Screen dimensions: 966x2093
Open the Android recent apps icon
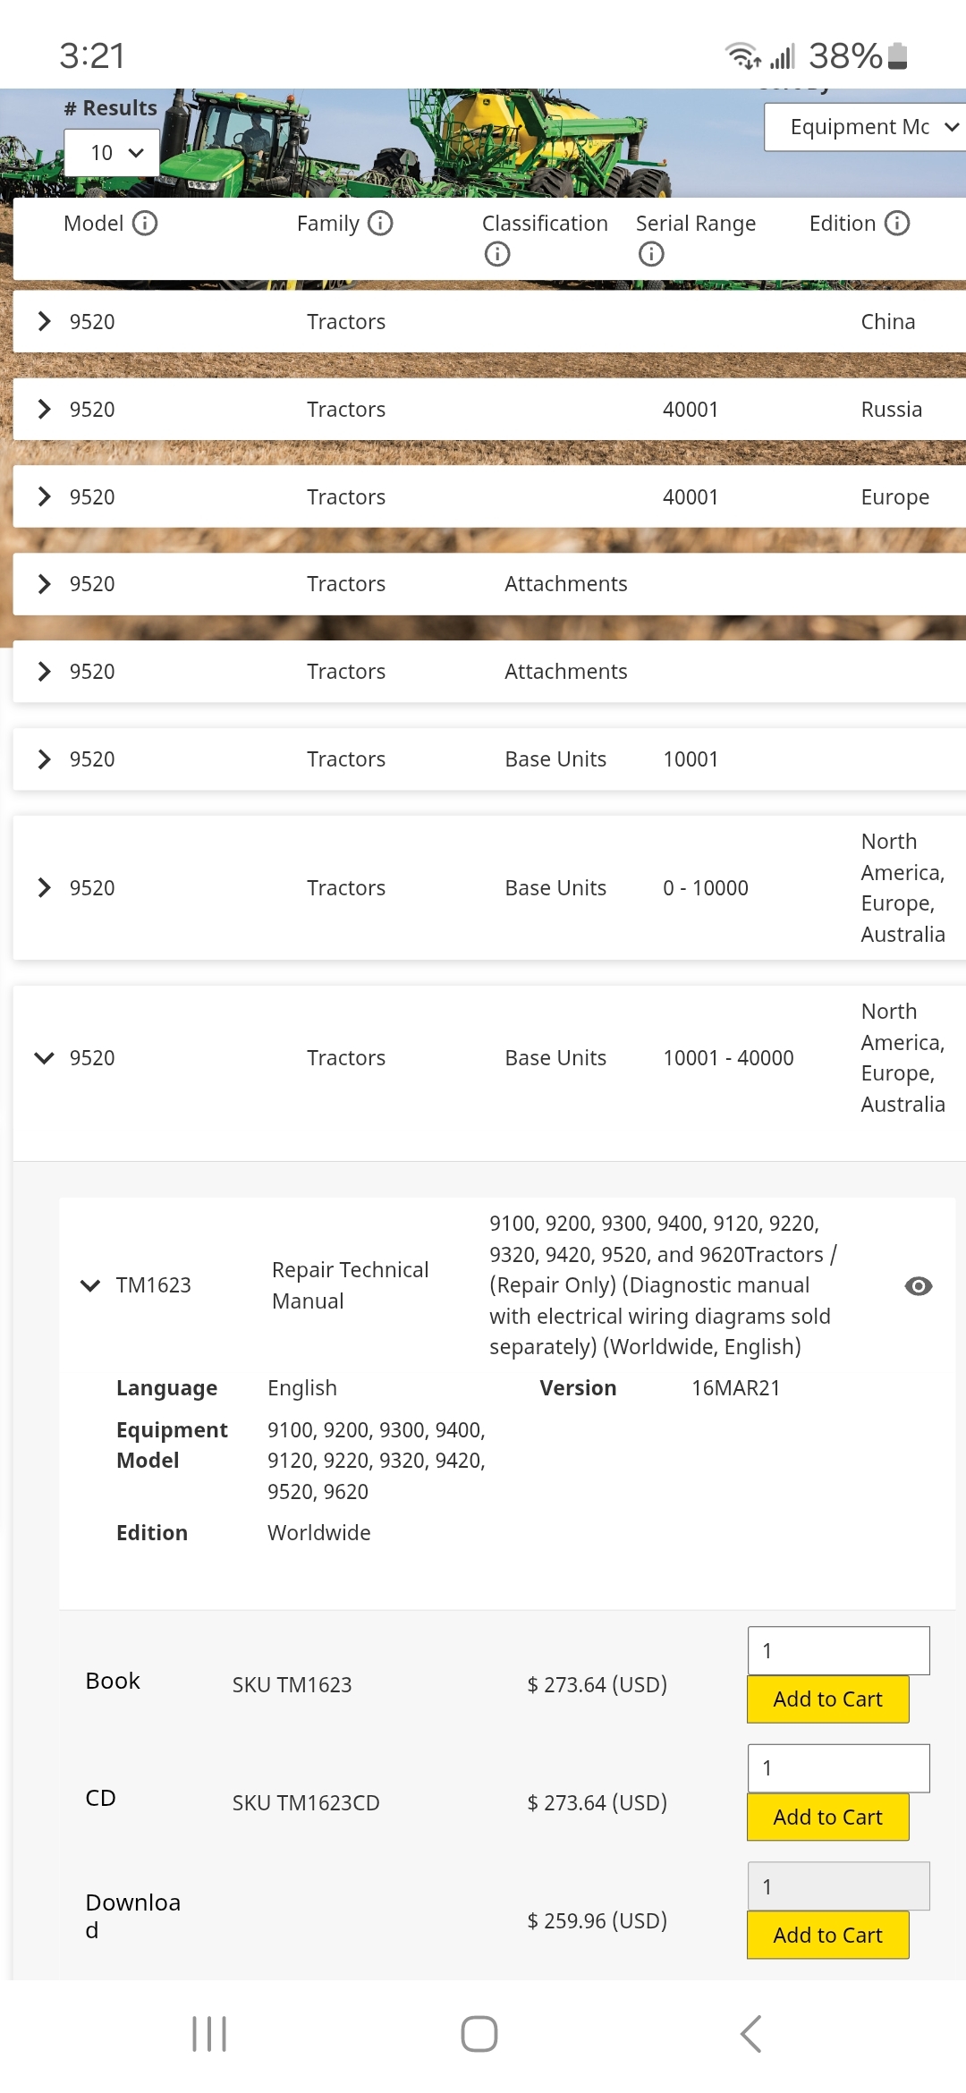209,2033
